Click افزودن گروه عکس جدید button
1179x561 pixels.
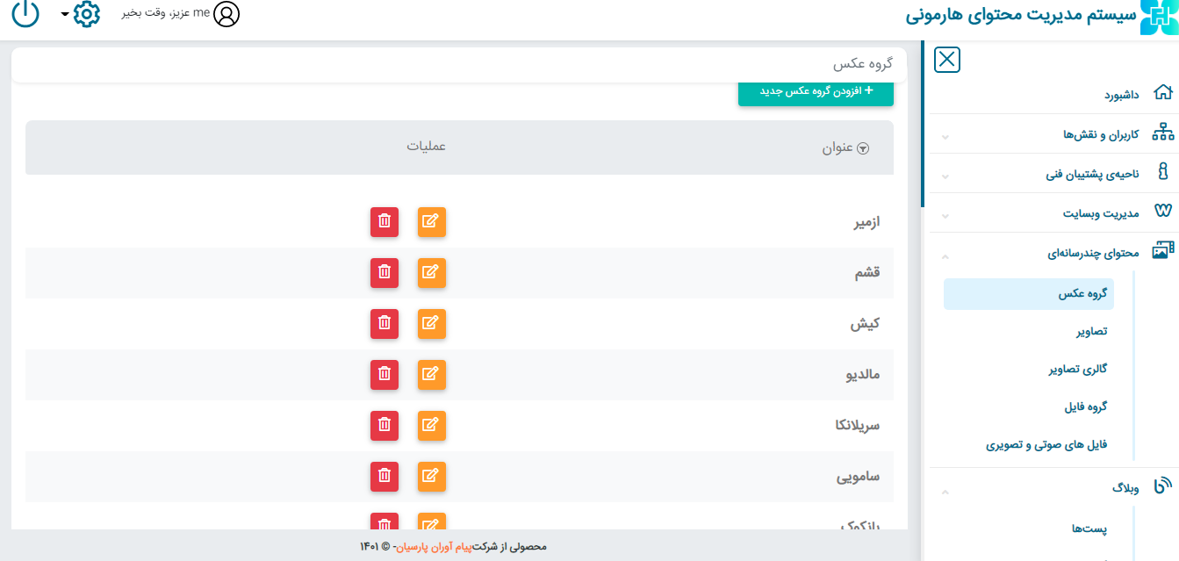(816, 91)
